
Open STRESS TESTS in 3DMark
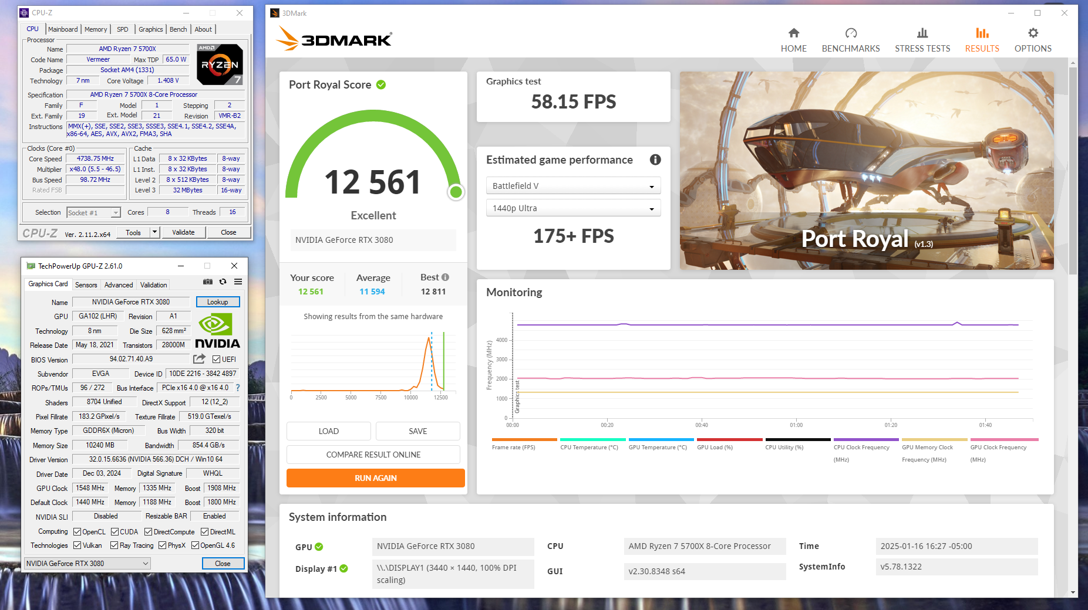coord(922,40)
